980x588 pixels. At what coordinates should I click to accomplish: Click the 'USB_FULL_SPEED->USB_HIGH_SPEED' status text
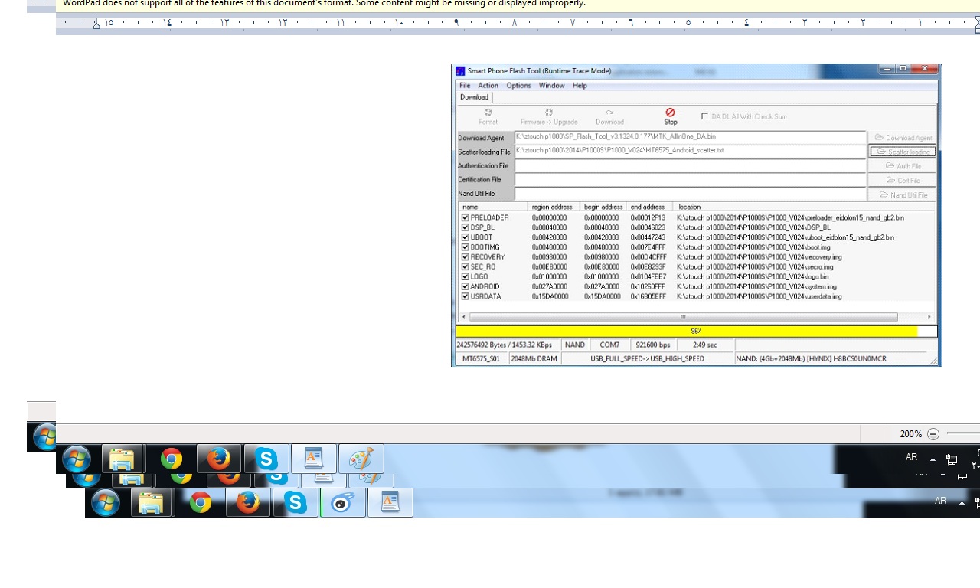tap(647, 358)
